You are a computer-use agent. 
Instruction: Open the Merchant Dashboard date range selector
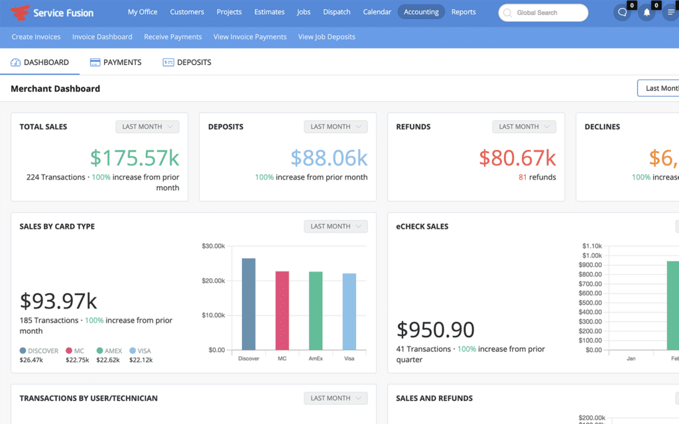click(658, 88)
